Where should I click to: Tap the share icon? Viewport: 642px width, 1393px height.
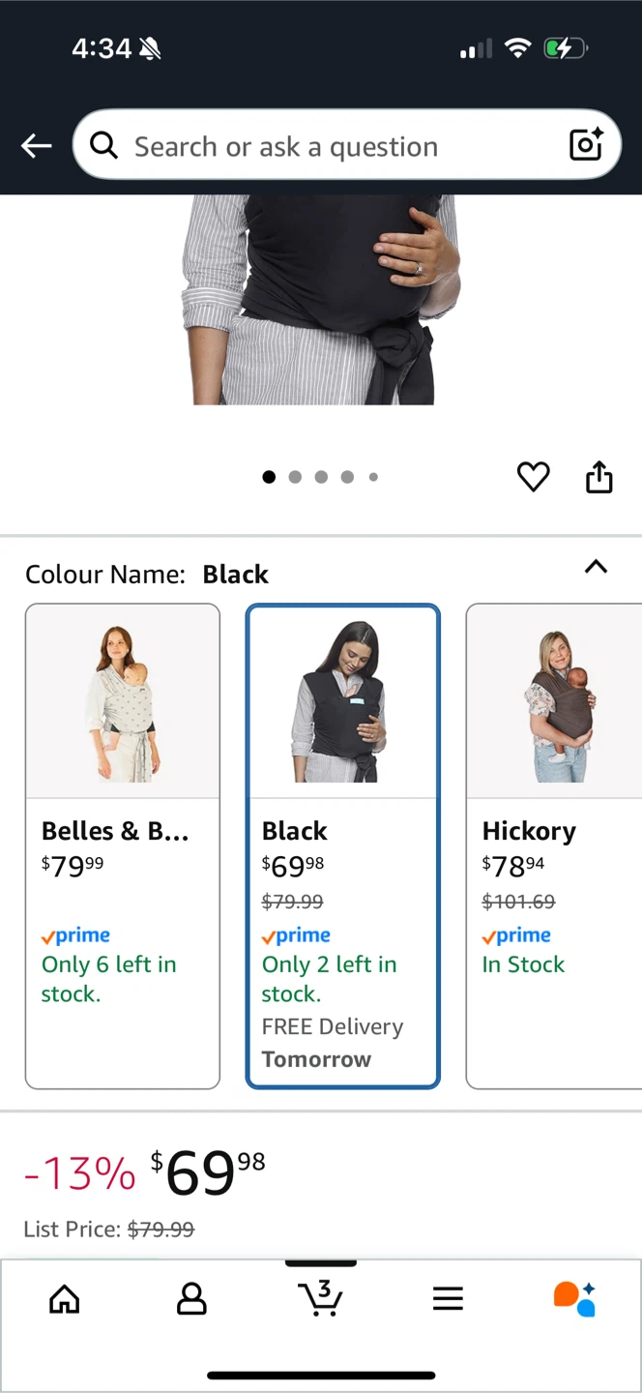[599, 477]
